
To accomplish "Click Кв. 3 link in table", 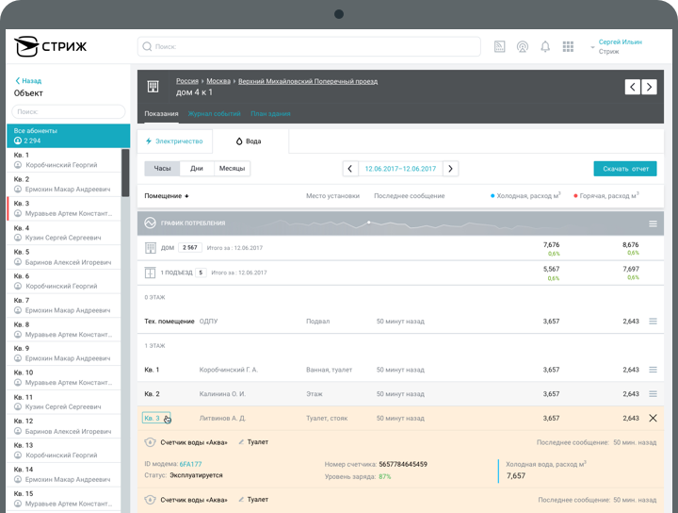I will 153,418.
